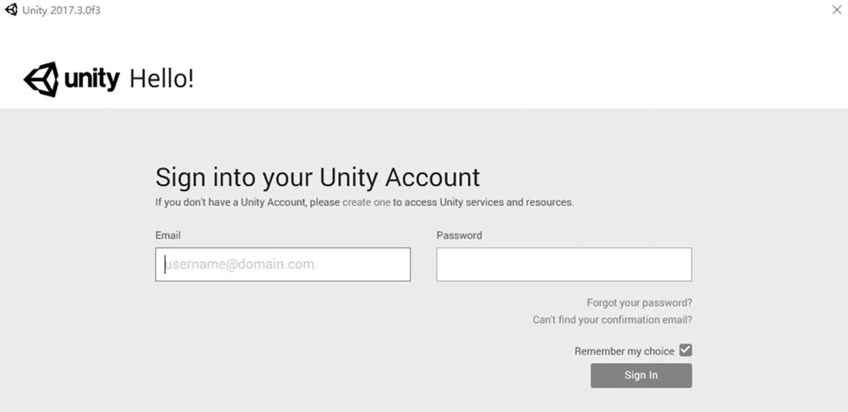The height and width of the screenshot is (412, 848).
Task: Click the Remember my choice label text
Action: click(624, 352)
